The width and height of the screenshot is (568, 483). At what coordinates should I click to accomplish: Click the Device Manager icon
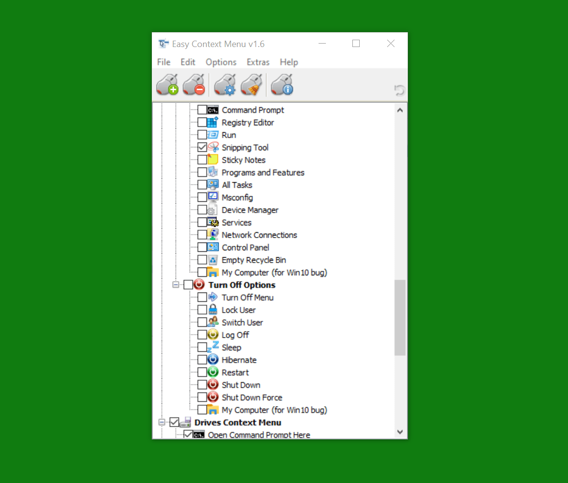(213, 210)
